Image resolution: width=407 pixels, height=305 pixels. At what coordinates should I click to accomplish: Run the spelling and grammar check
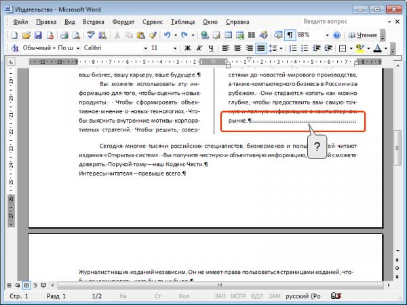[91, 35]
